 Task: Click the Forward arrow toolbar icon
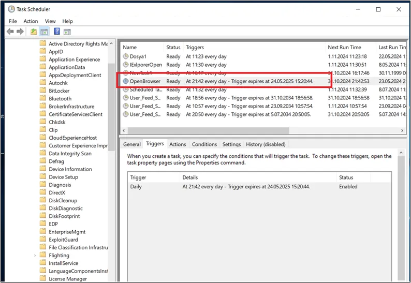pos(20,32)
